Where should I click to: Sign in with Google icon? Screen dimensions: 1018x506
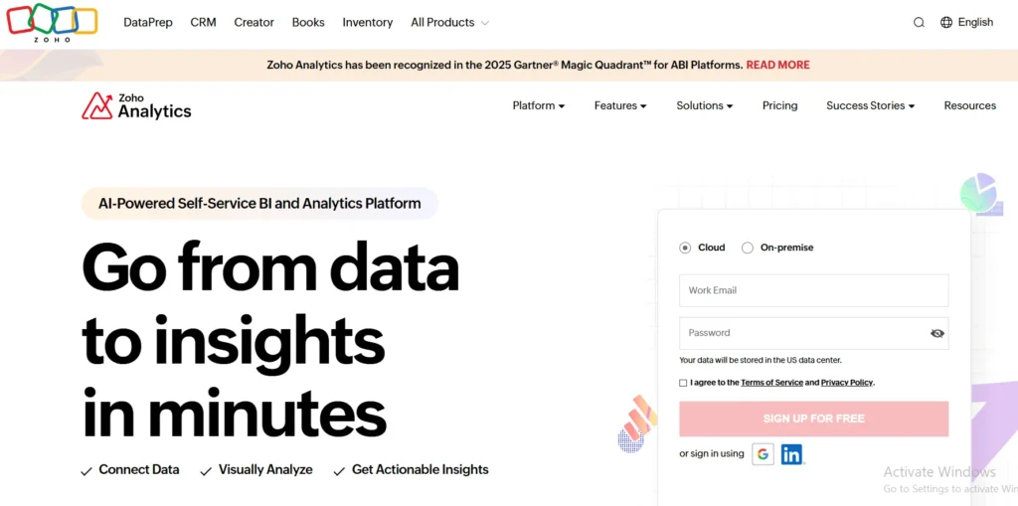tap(763, 454)
